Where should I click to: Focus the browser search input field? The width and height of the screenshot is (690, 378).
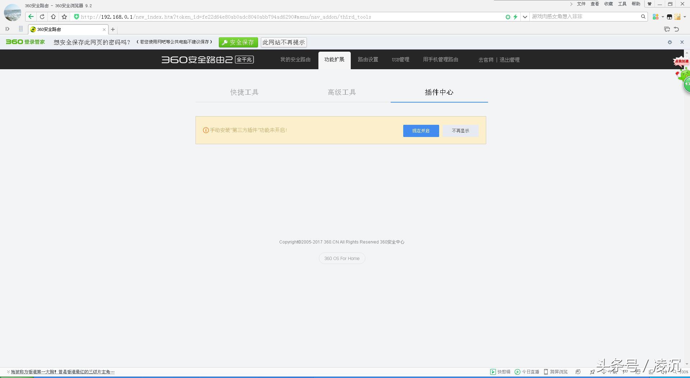[x=584, y=16]
